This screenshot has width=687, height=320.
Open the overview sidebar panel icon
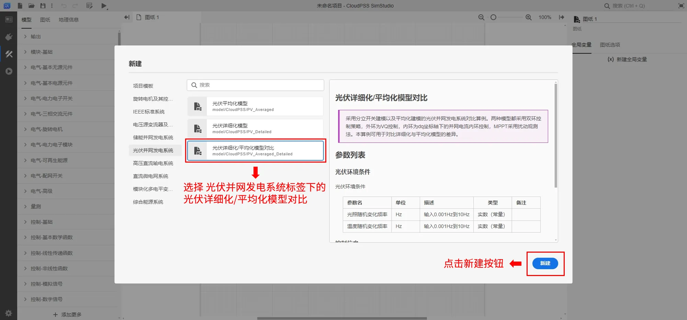[x=9, y=20]
